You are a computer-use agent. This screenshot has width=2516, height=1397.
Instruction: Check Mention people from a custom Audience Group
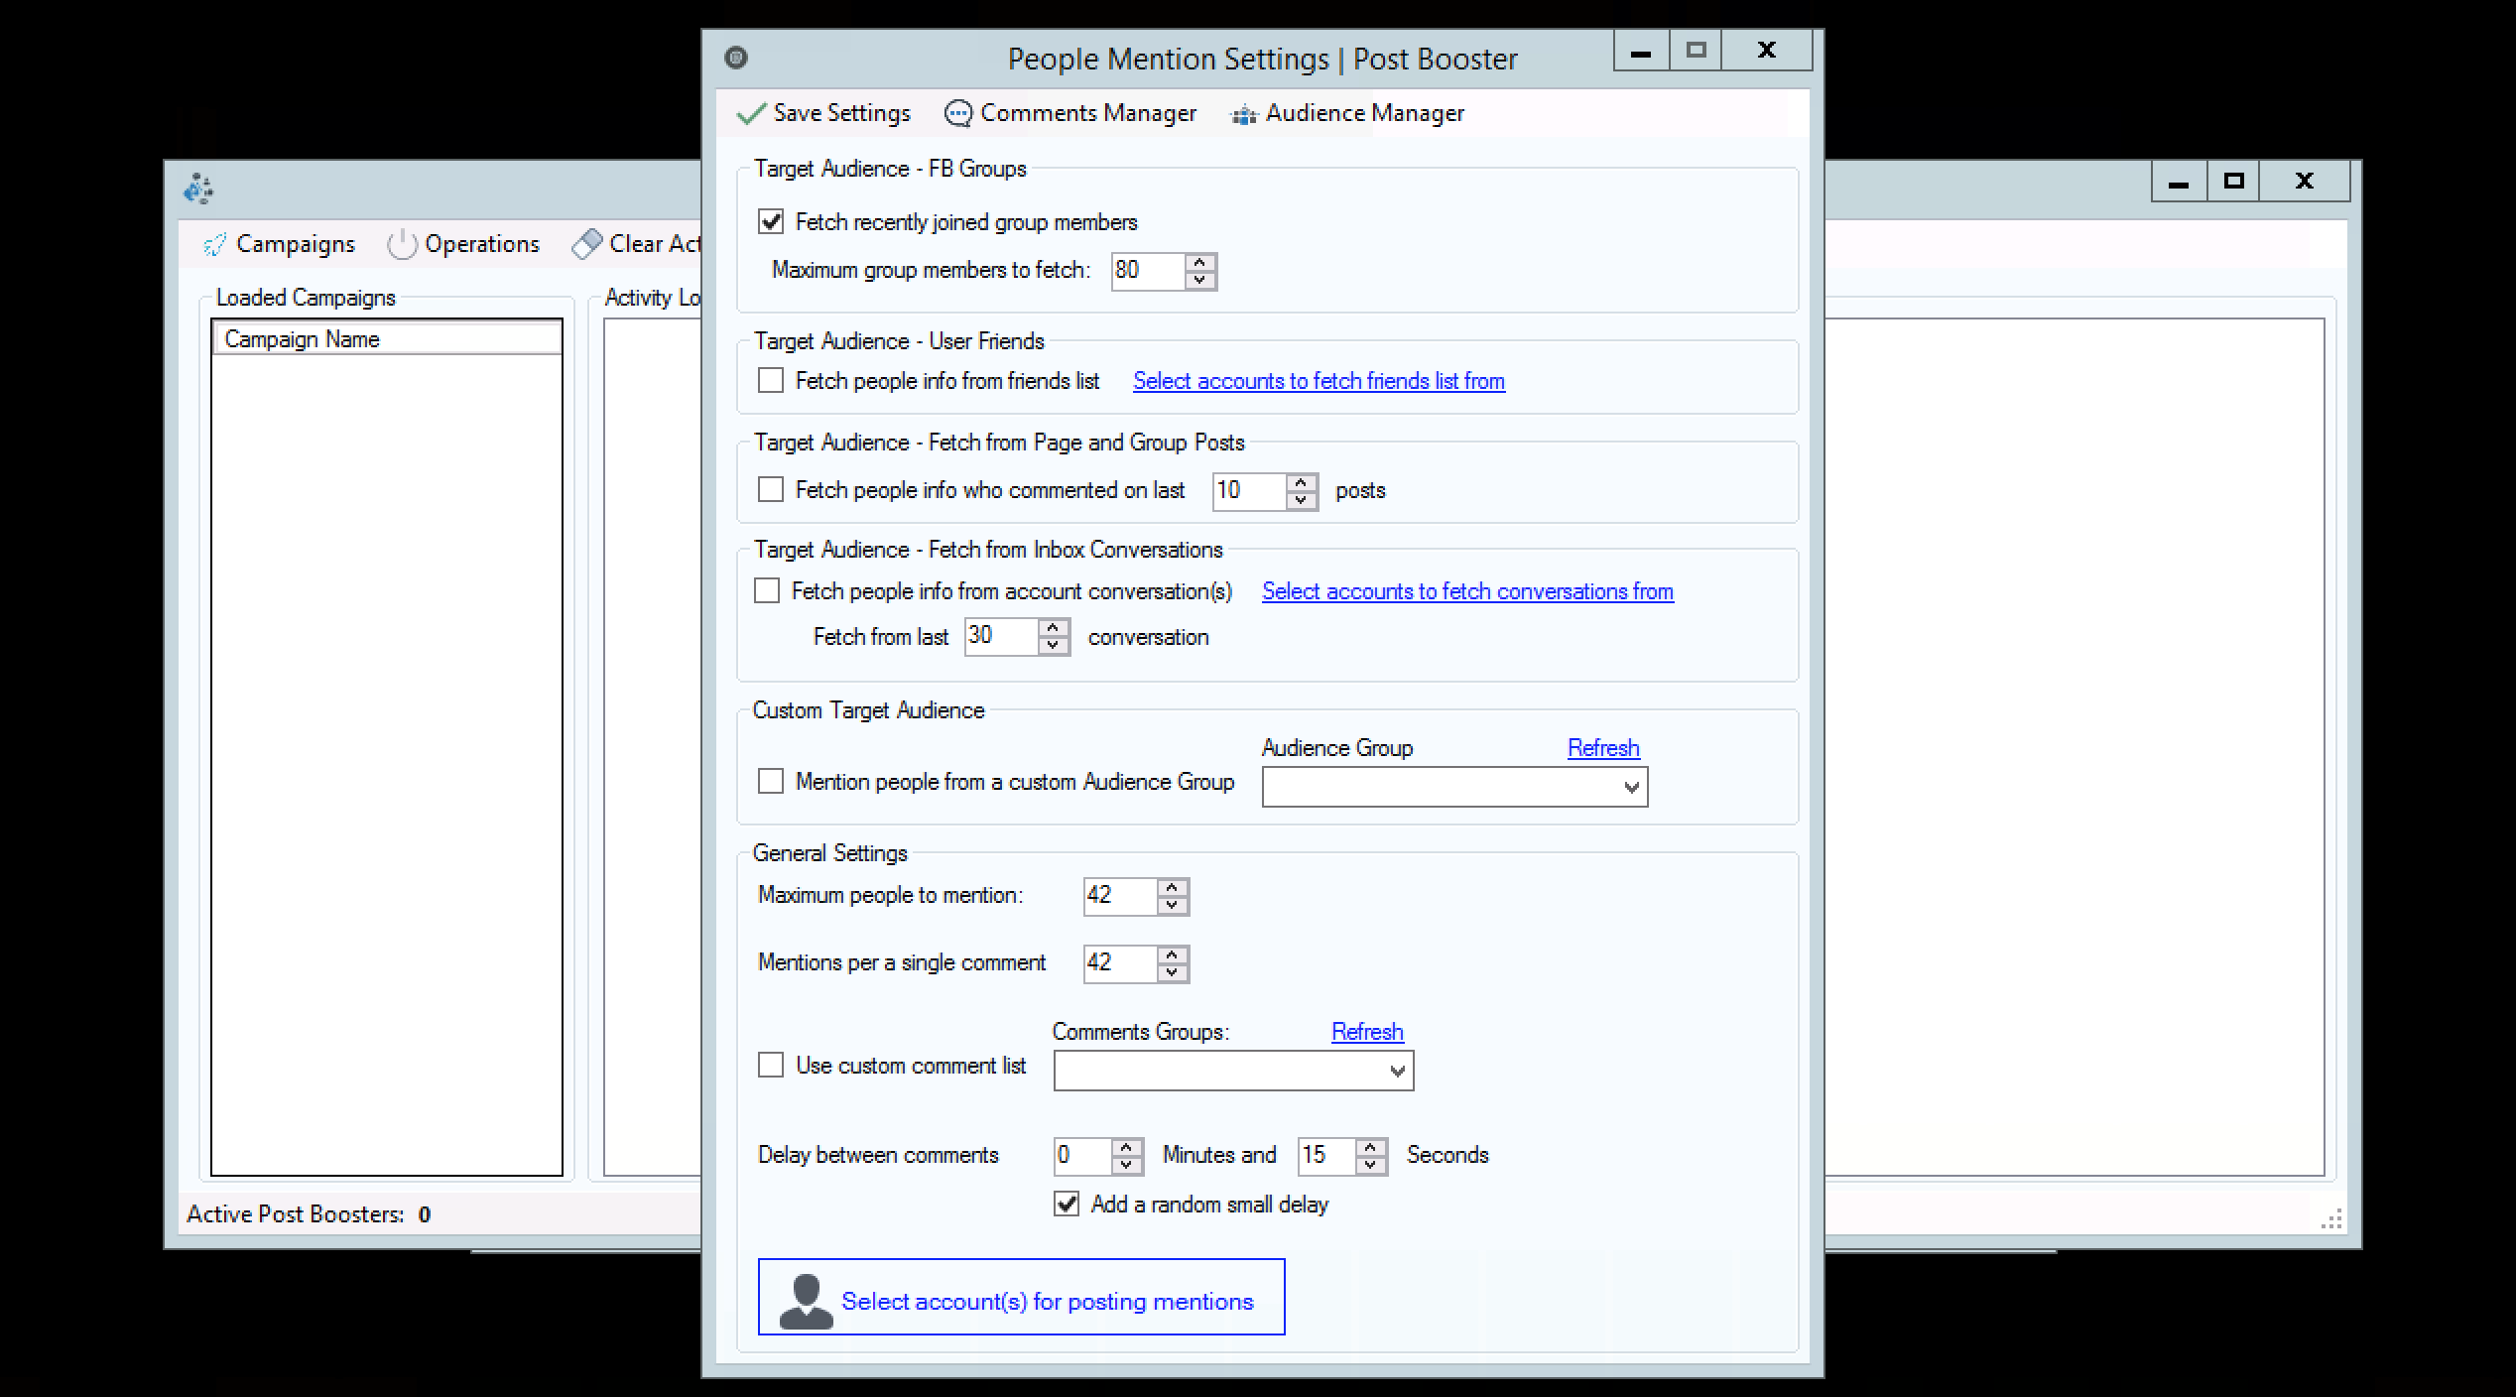pos(771,781)
